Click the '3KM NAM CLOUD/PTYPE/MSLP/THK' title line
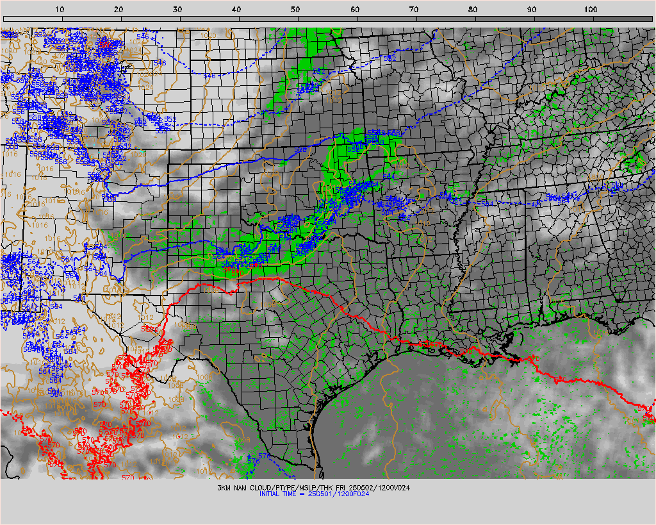 tap(314, 488)
